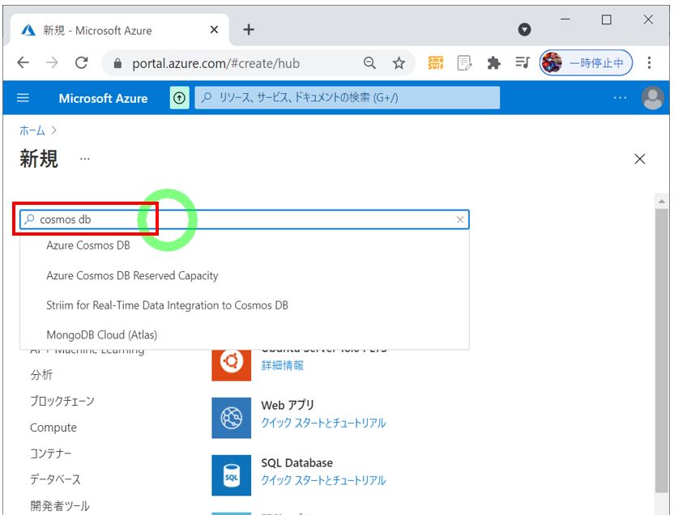674x515 pixels.
Task: Clear the cosmos db search text
Action: click(x=460, y=219)
